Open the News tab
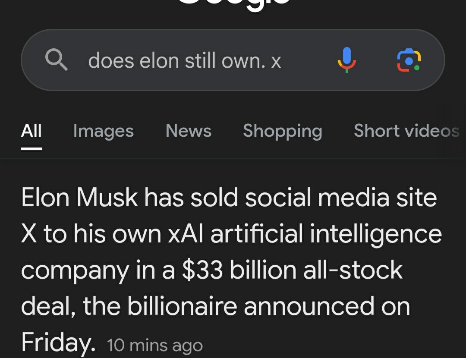This screenshot has width=466, height=358. (x=189, y=131)
